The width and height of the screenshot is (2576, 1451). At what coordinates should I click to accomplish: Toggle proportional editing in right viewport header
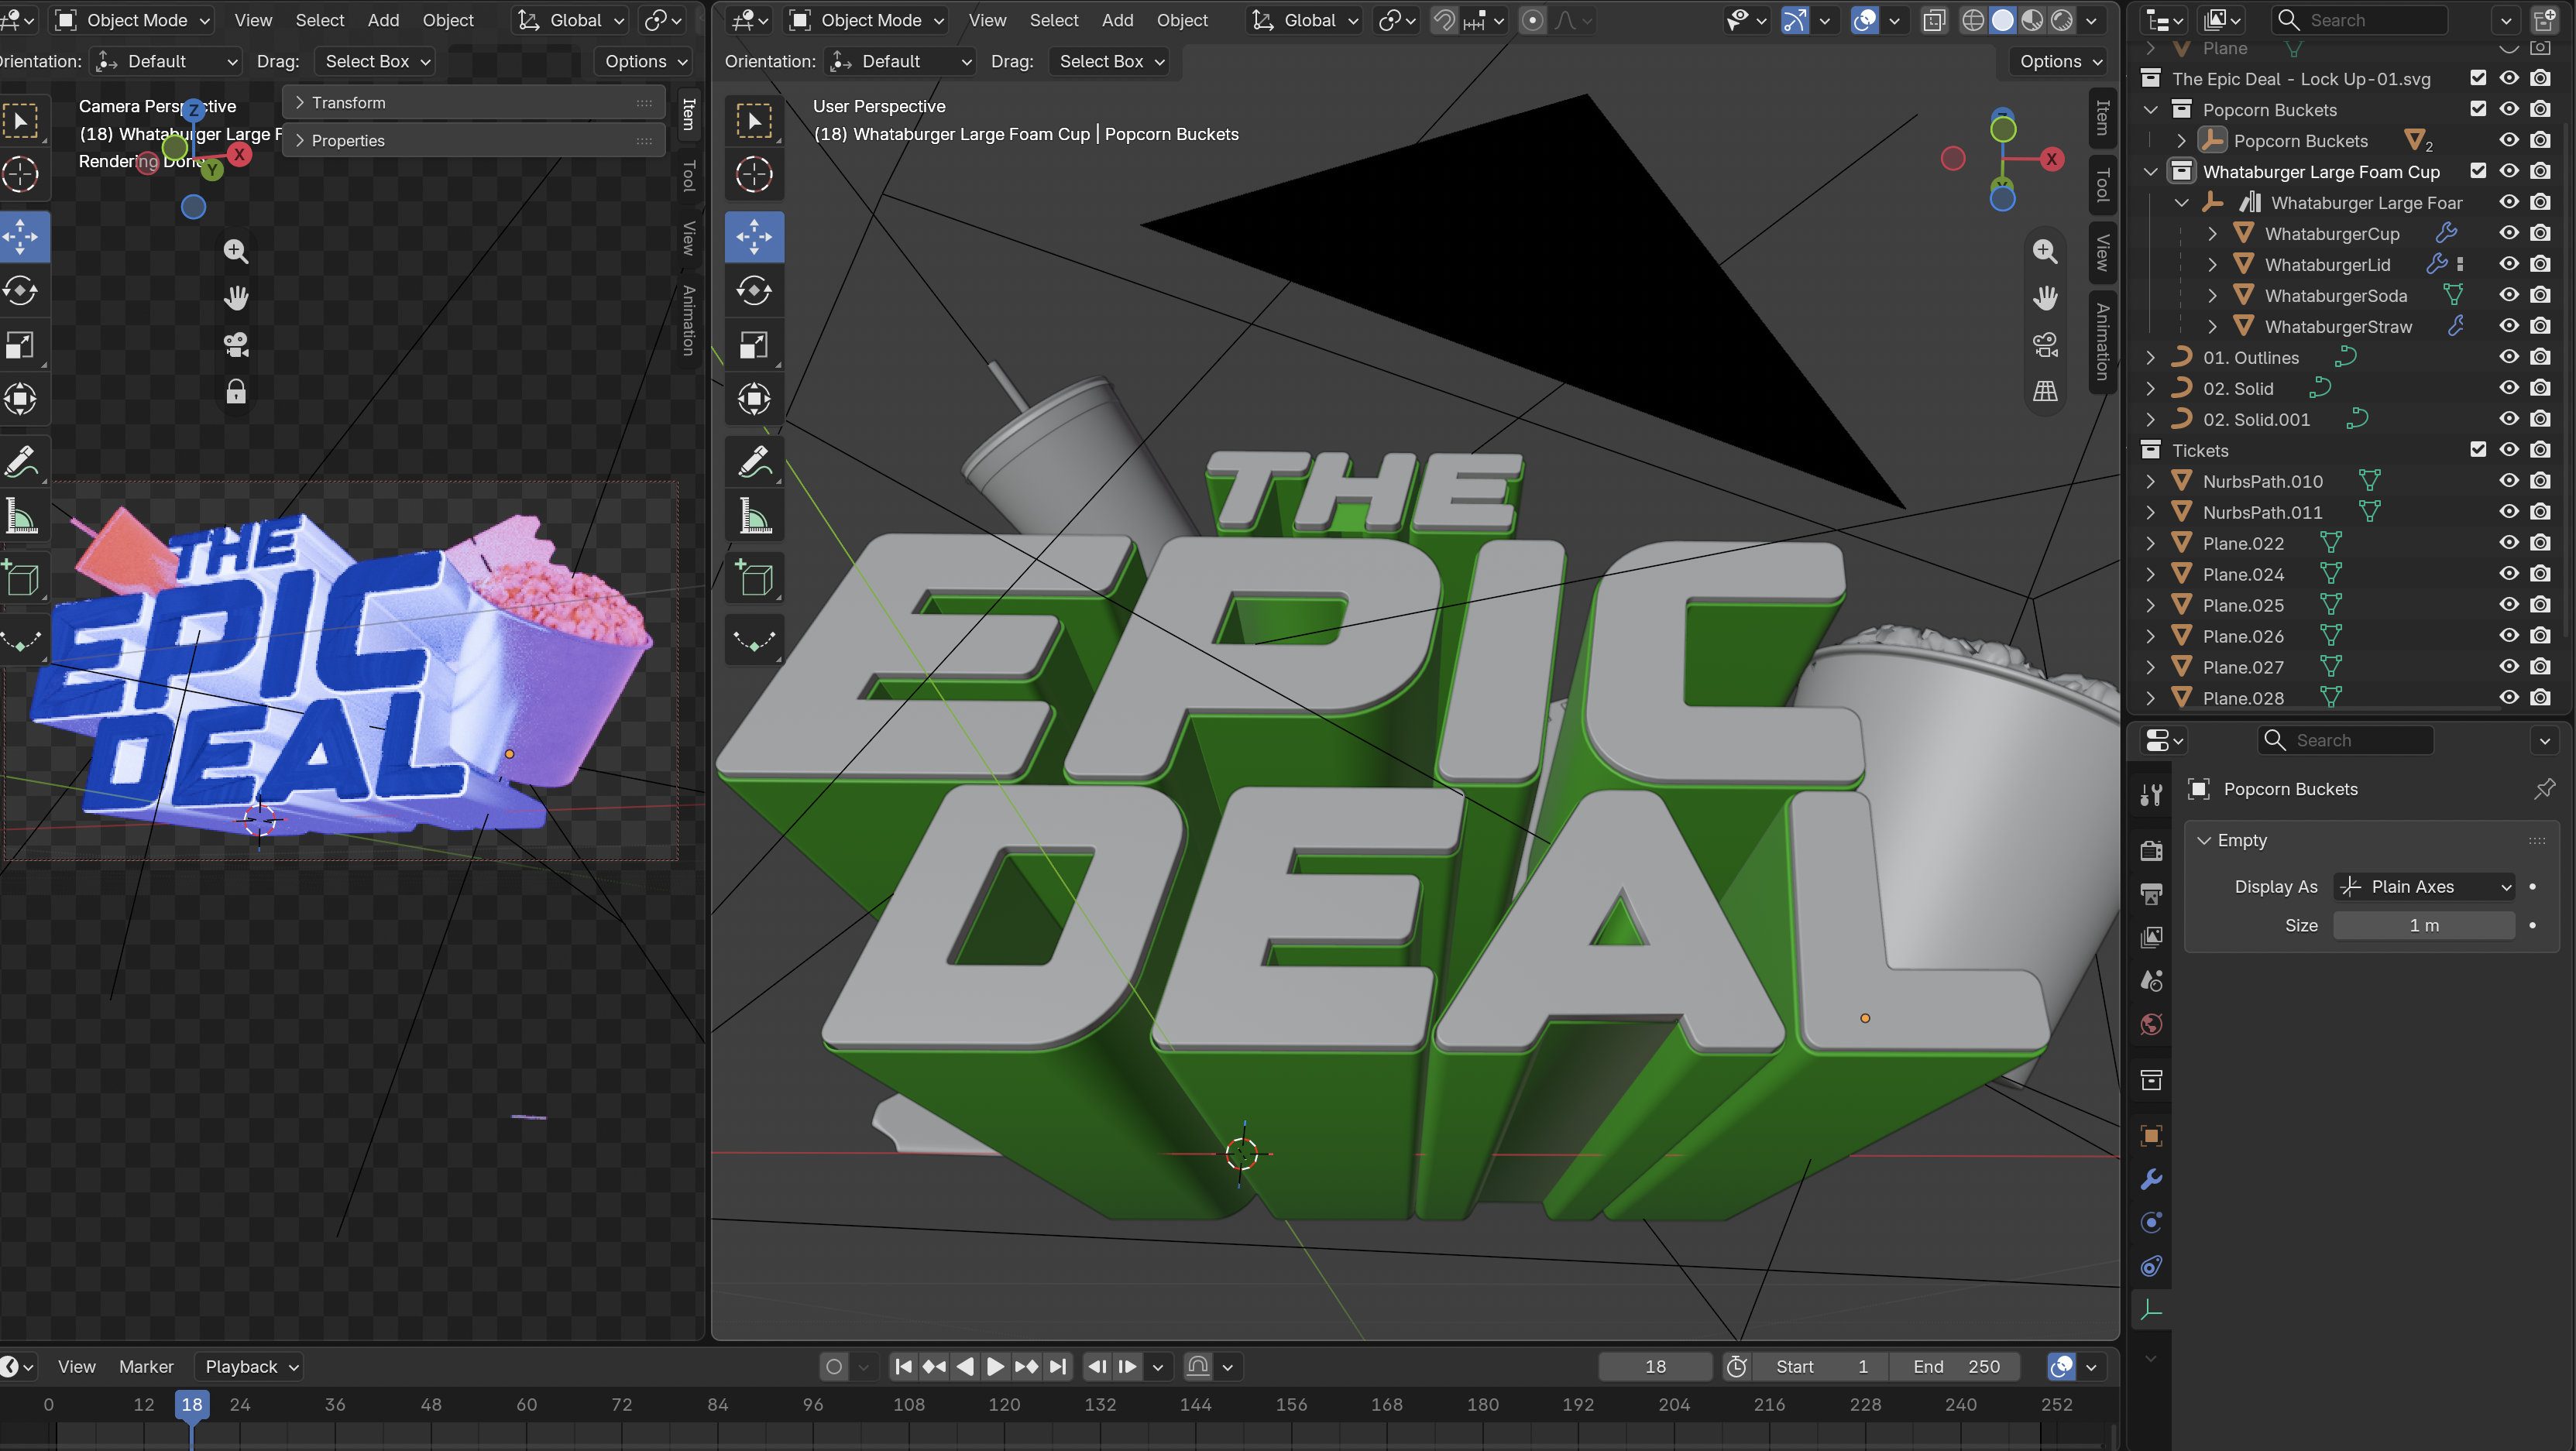pos(1532,20)
